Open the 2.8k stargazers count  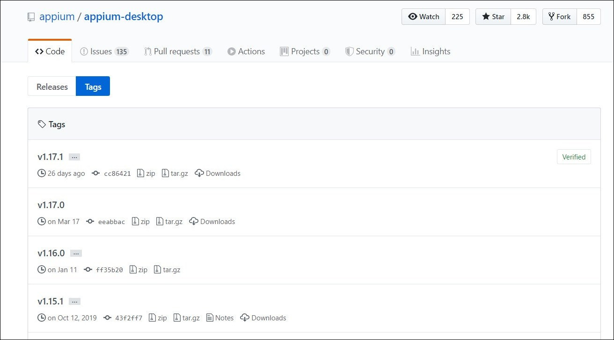point(523,16)
